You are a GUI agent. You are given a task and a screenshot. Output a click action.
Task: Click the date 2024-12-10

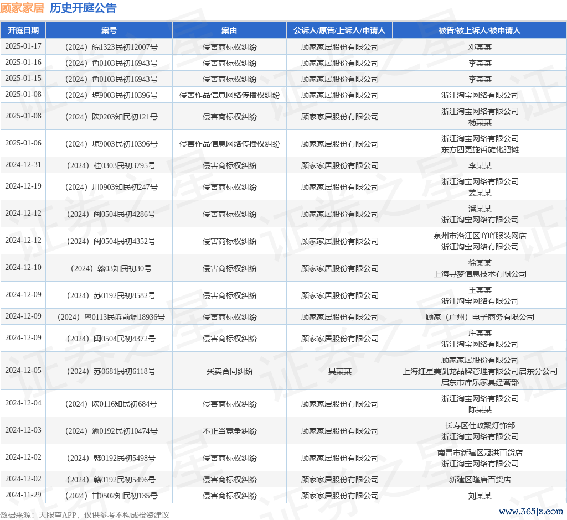pyautogui.click(x=23, y=267)
